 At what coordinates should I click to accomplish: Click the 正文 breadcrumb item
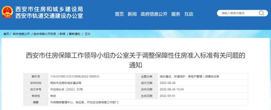pyautogui.click(x=88, y=34)
